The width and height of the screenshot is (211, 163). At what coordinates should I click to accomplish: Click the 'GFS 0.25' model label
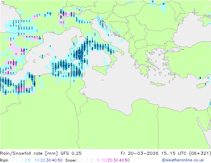coord(71,153)
